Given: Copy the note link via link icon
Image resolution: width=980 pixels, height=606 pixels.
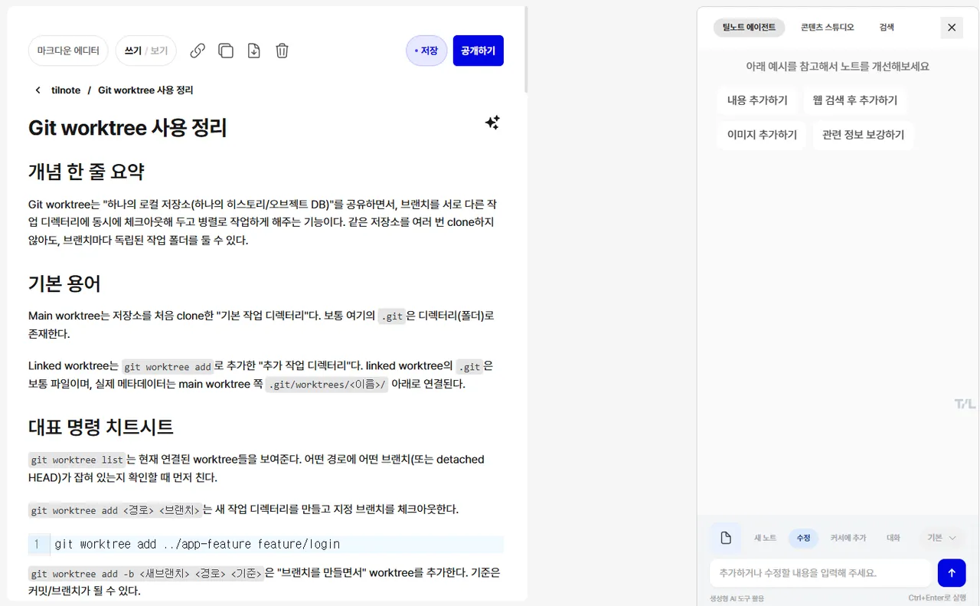Looking at the screenshot, I should (x=198, y=51).
